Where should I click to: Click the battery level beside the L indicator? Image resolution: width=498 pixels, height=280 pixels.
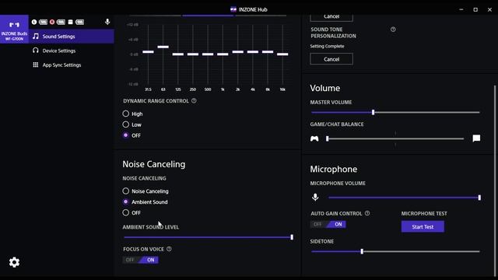coord(44,22)
